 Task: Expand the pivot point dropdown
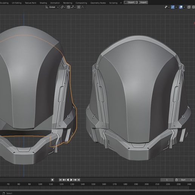click(63, 7)
